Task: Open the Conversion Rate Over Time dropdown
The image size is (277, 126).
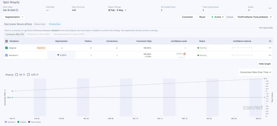Action: [x=255, y=72]
